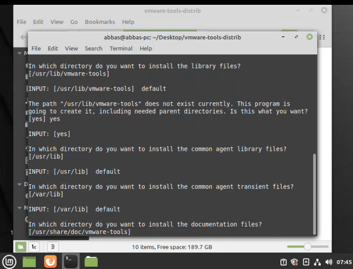Open the terminal Search menu

tap(93, 49)
